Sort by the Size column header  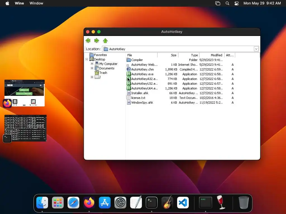point(168,55)
